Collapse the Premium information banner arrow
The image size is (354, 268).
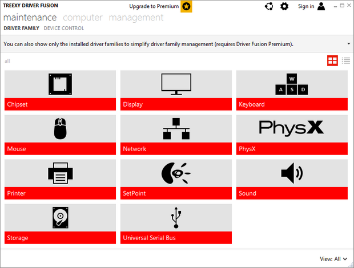(x=349, y=44)
